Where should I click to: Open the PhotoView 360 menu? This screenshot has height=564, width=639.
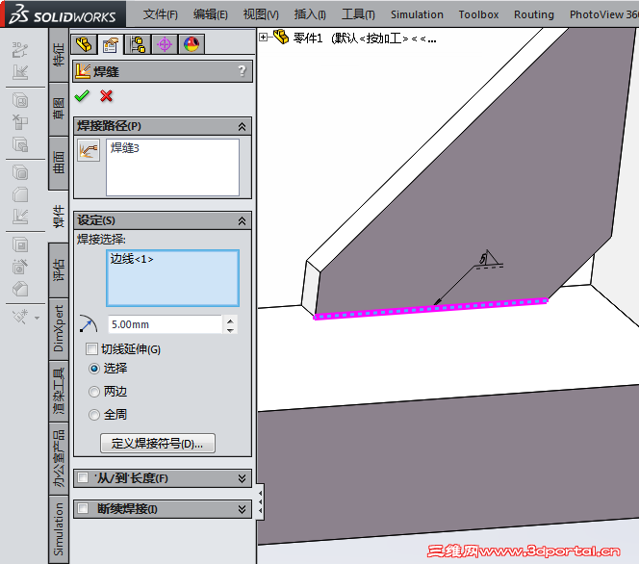coord(604,14)
